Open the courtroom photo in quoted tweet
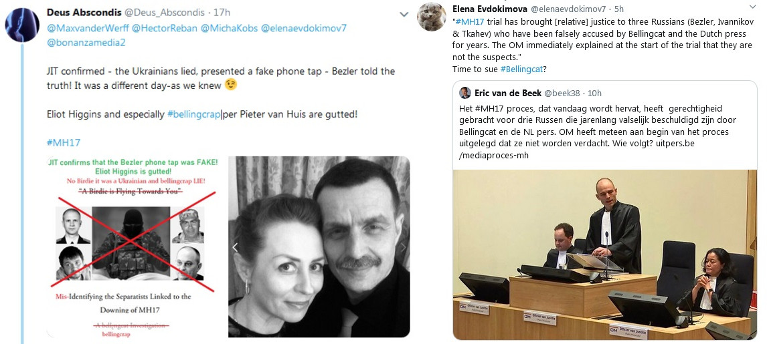Viewport: 767px width, 344px height. (604, 254)
